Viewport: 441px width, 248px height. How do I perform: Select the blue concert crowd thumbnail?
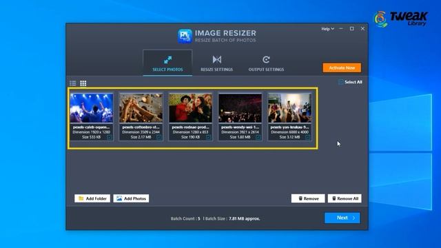pyautogui.click(x=92, y=108)
